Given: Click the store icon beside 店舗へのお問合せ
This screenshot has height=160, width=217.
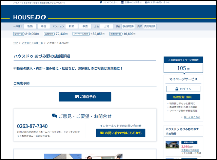Looking at the screenshot, I should tap(122, 2).
